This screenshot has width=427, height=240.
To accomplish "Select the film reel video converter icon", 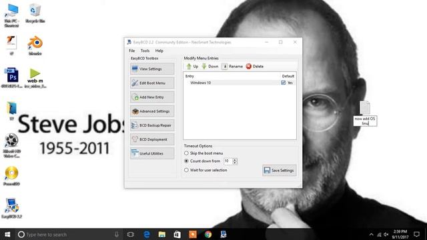I will tap(11, 145).
